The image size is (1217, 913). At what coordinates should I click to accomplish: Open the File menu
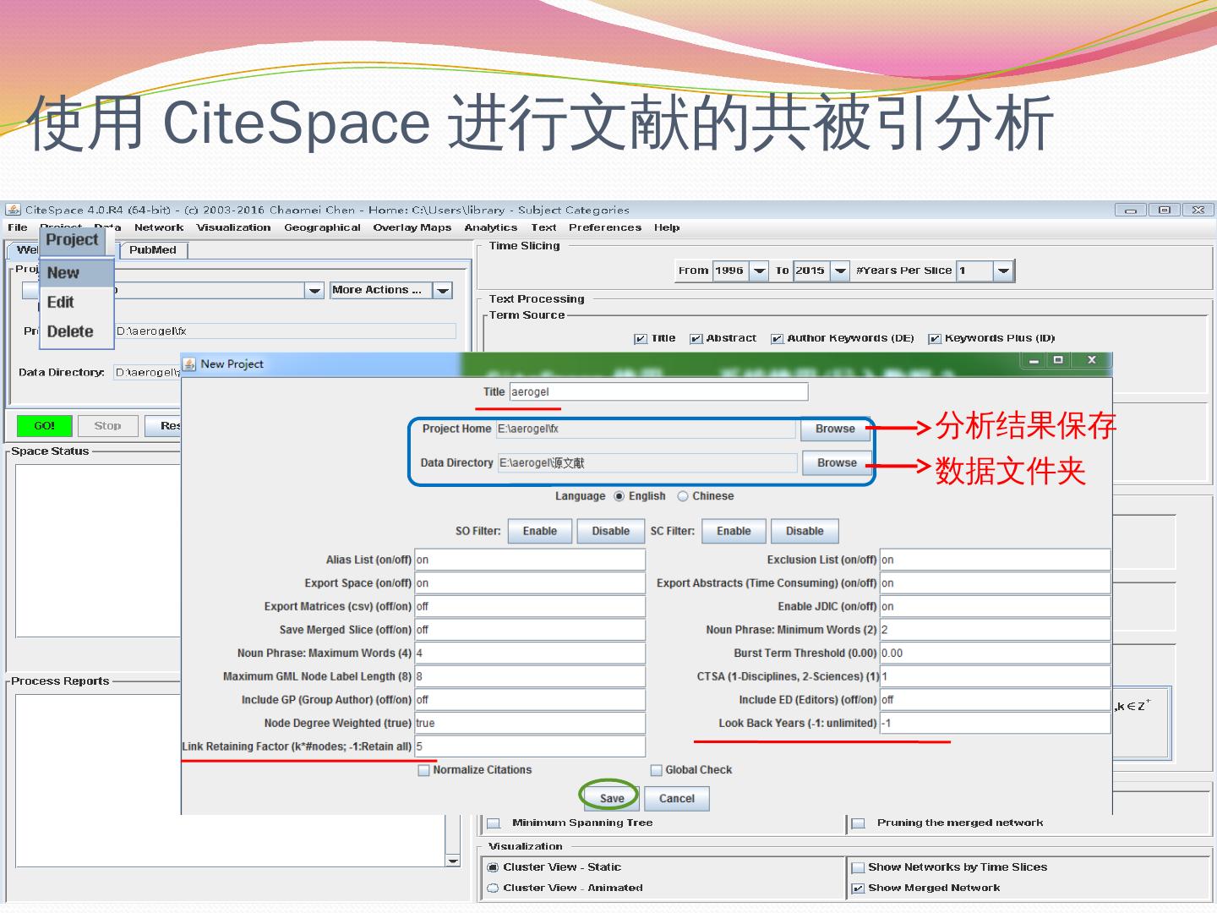coord(18,227)
